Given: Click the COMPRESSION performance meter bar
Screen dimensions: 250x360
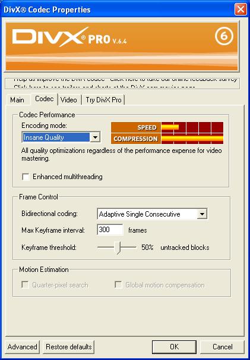Looking at the screenshot, I should [x=192, y=139].
